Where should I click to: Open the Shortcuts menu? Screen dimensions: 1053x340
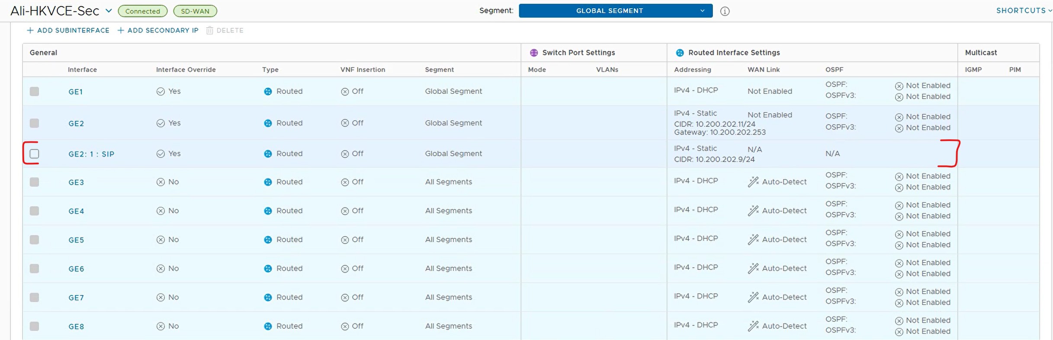coord(1024,10)
